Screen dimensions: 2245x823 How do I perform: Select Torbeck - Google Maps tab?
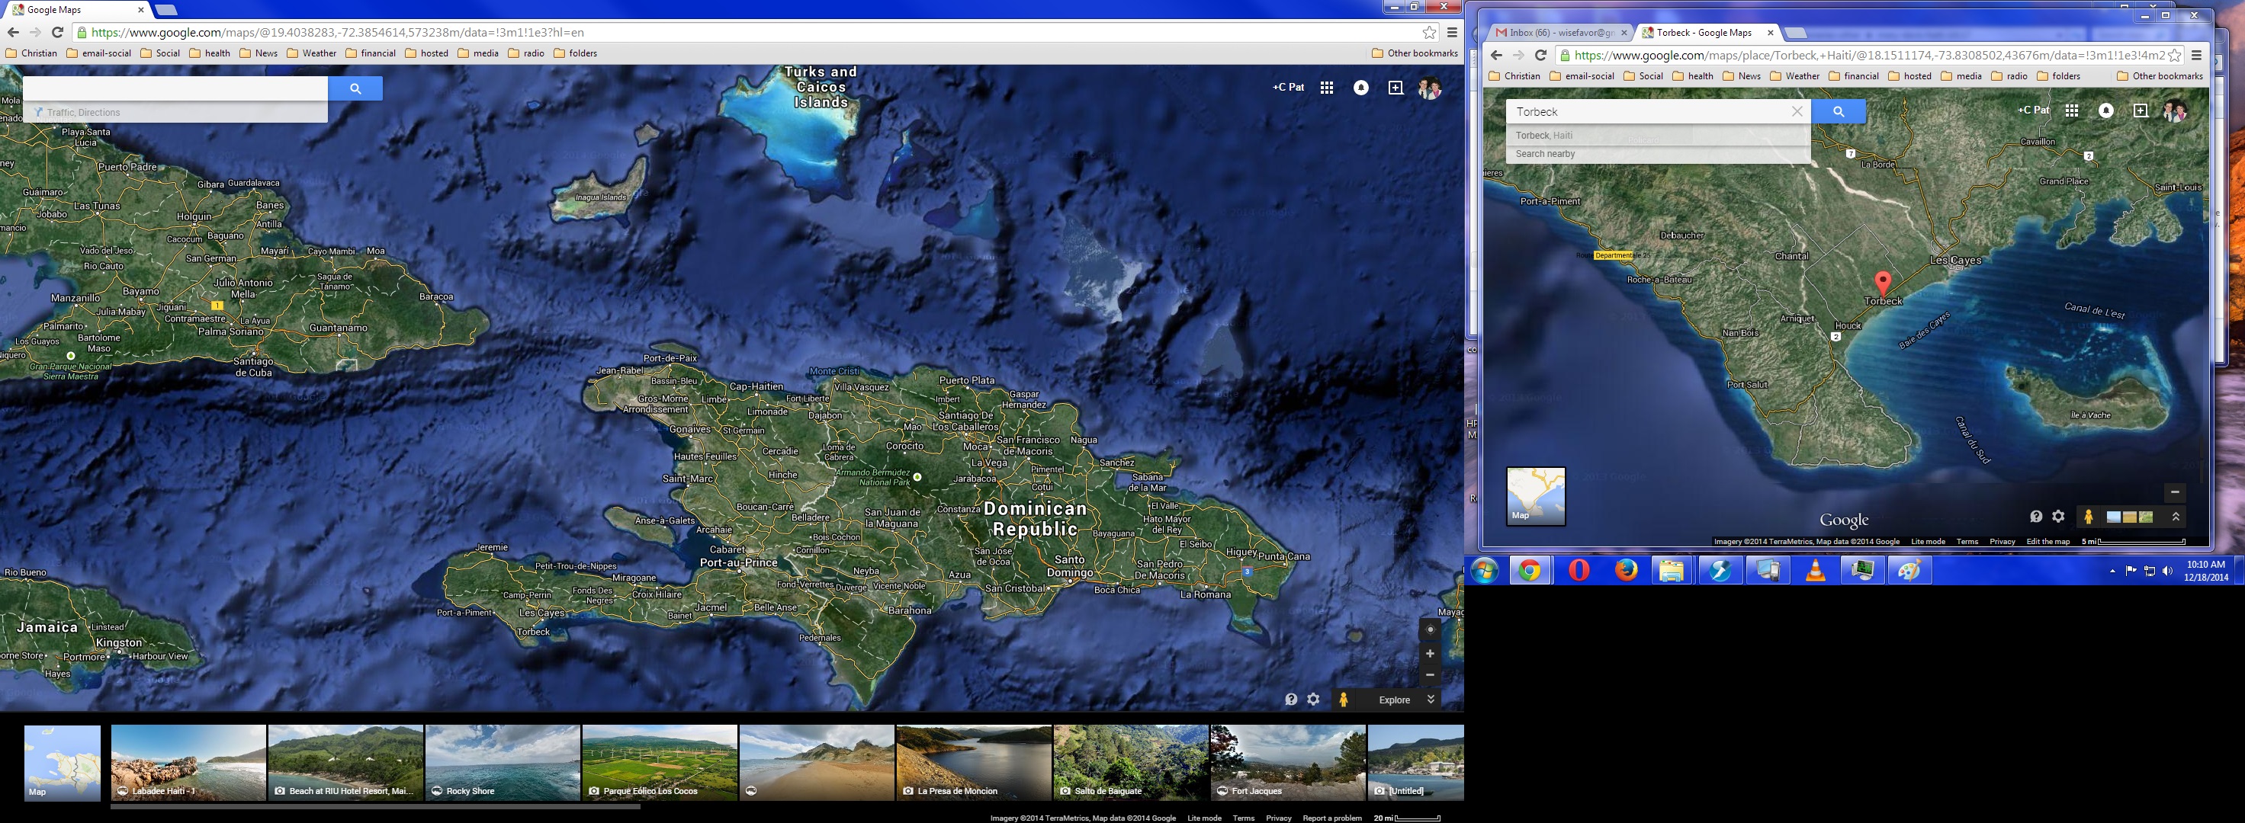[1707, 32]
